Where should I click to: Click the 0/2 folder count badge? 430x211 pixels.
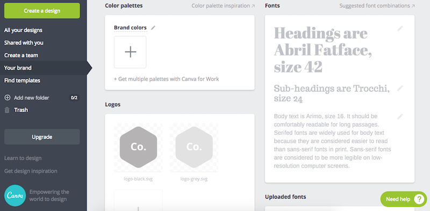[74, 98]
